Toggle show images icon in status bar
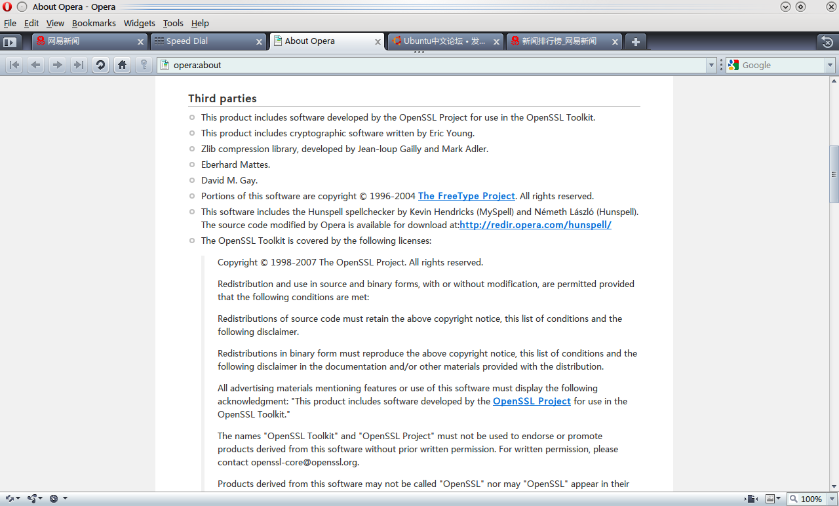This screenshot has width=839, height=506. tap(770, 499)
